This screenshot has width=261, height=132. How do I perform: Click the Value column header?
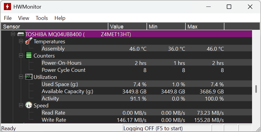click(127, 26)
